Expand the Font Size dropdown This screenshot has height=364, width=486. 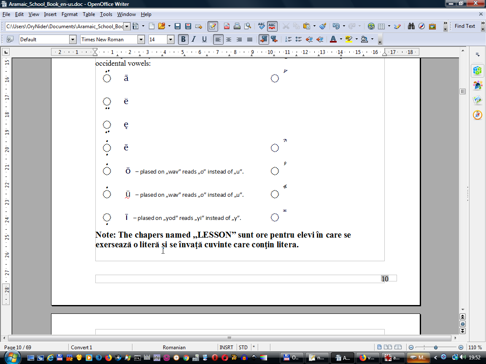(x=170, y=39)
